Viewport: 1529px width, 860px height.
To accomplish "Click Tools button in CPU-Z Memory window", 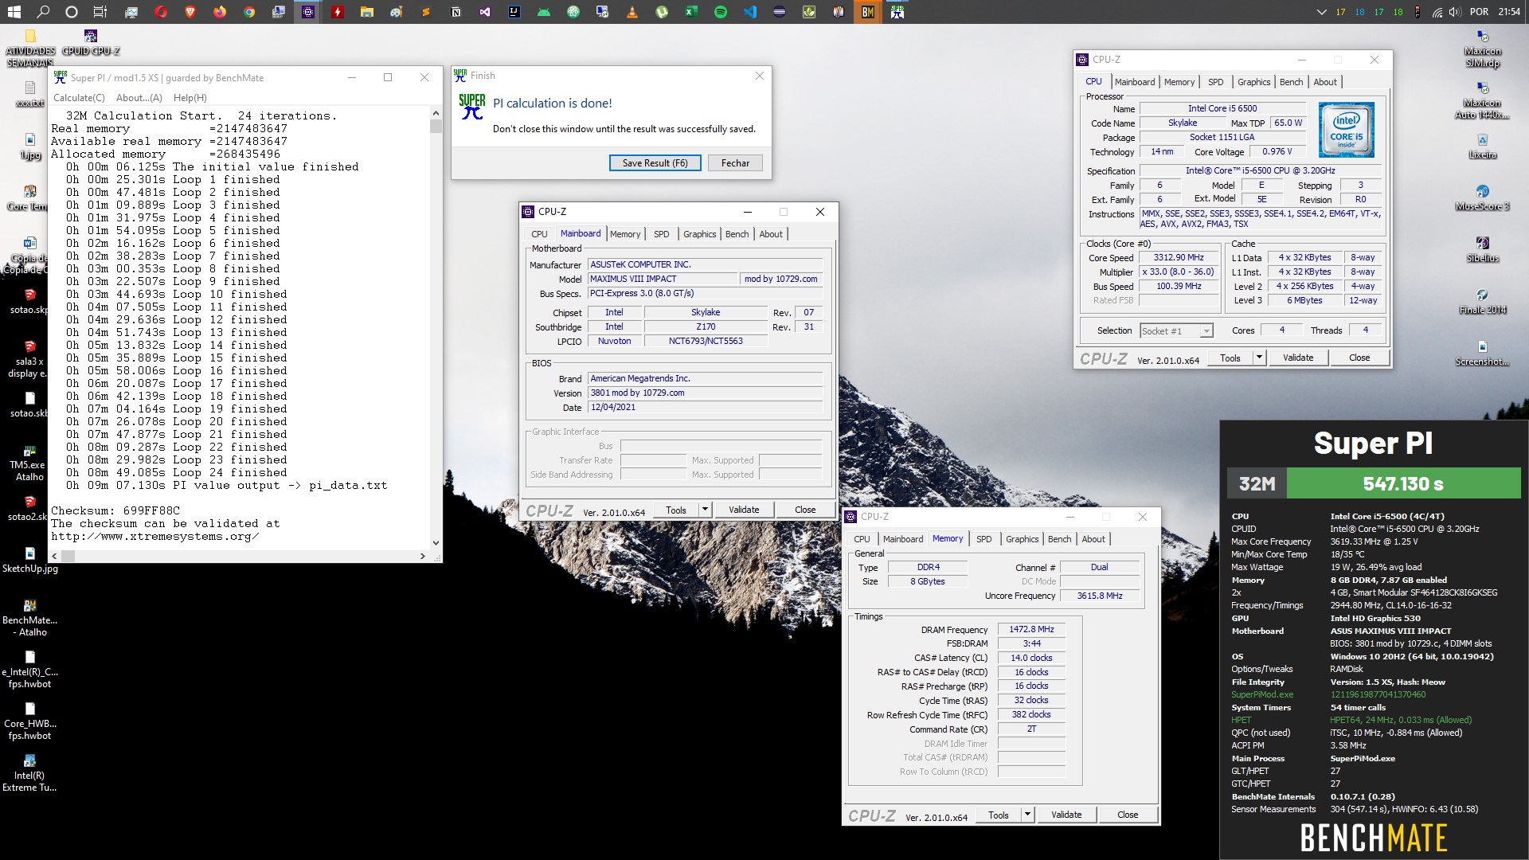I will pyautogui.click(x=998, y=815).
